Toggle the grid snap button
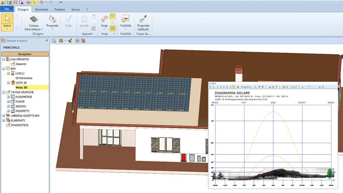The image size is (343, 193). tap(113, 28)
